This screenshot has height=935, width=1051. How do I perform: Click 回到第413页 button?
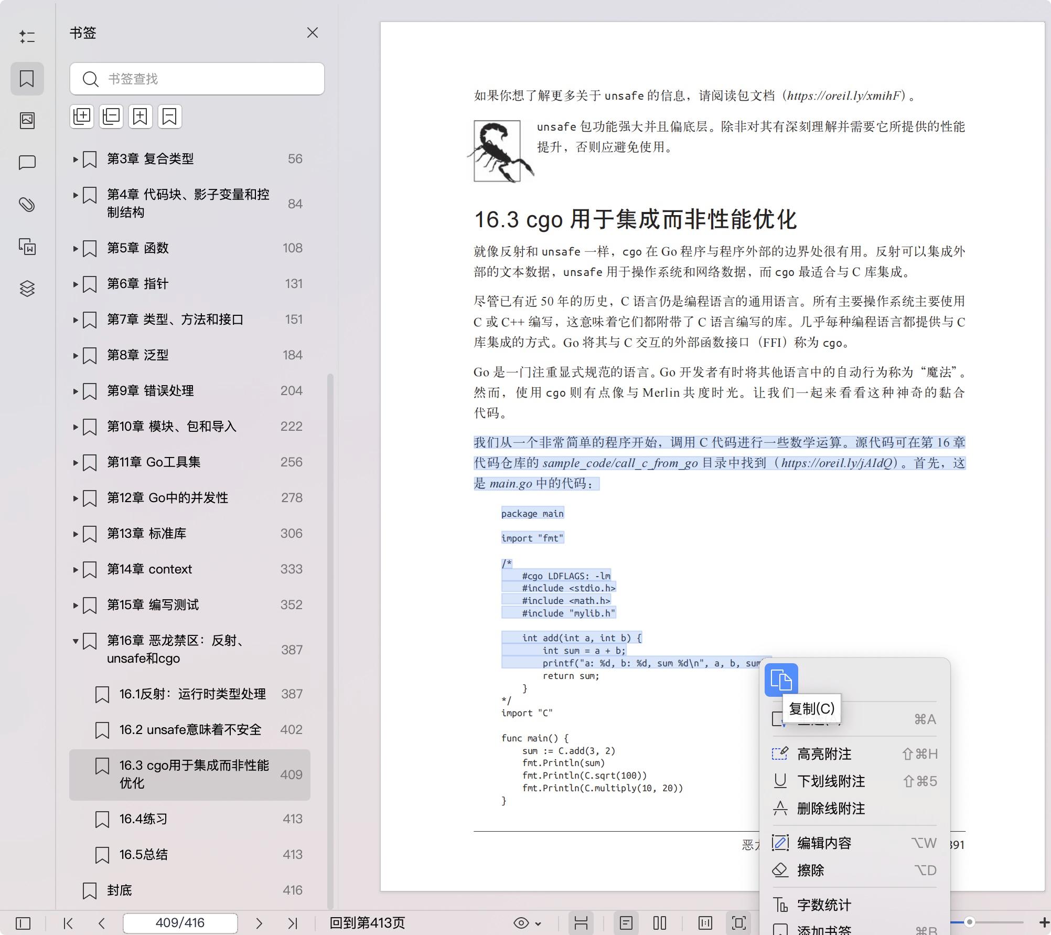point(367,923)
